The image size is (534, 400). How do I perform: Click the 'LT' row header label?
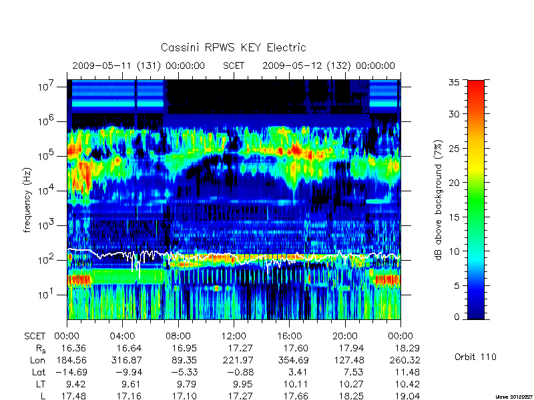tap(41, 385)
